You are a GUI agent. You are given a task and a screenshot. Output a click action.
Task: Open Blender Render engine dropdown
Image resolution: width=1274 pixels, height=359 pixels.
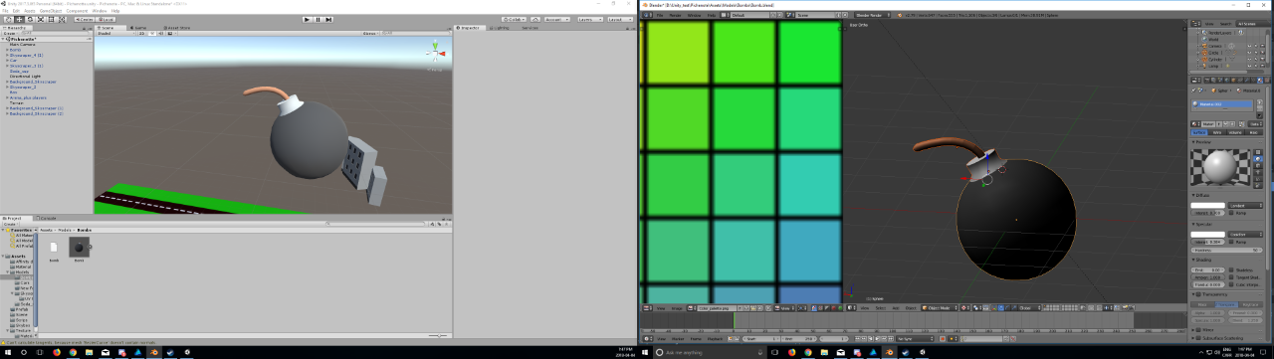pyautogui.click(x=873, y=15)
